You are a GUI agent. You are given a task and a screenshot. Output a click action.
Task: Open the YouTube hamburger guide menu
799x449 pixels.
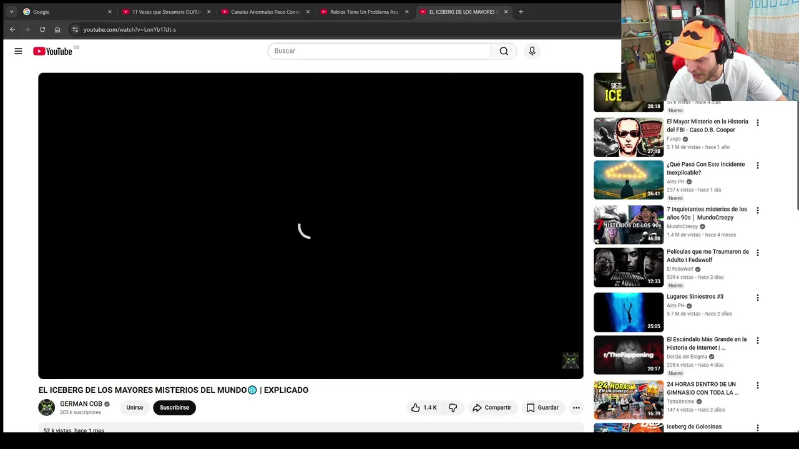click(18, 51)
